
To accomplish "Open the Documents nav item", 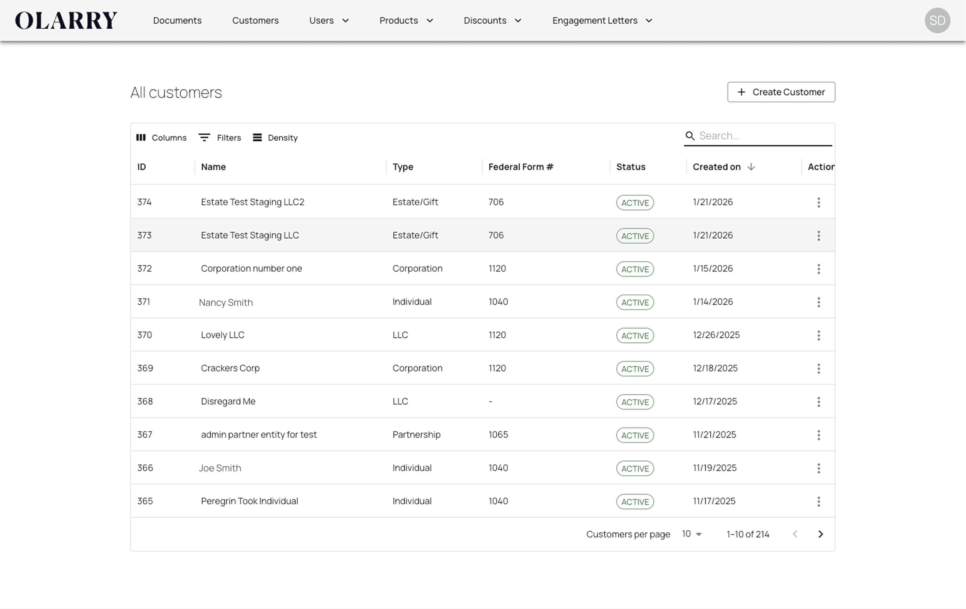I will click(177, 20).
